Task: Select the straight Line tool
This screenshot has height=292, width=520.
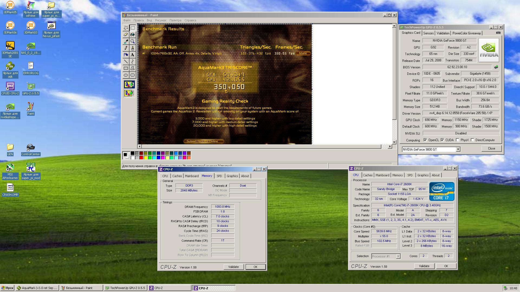Action: coord(126,61)
